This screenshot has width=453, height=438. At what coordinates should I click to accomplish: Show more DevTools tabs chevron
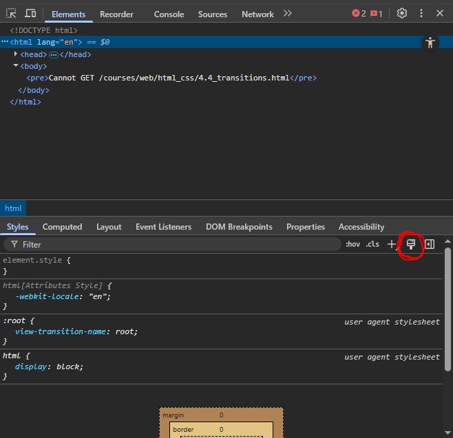(288, 13)
